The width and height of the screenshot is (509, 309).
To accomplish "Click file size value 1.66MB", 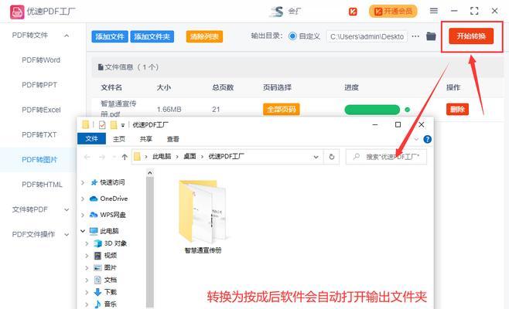I will pos(169,110).
